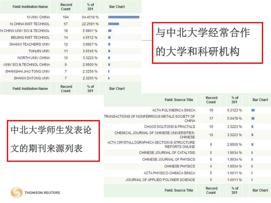
Task: Click NORTH UNIV CHINA row label
Action: [34, 58]
